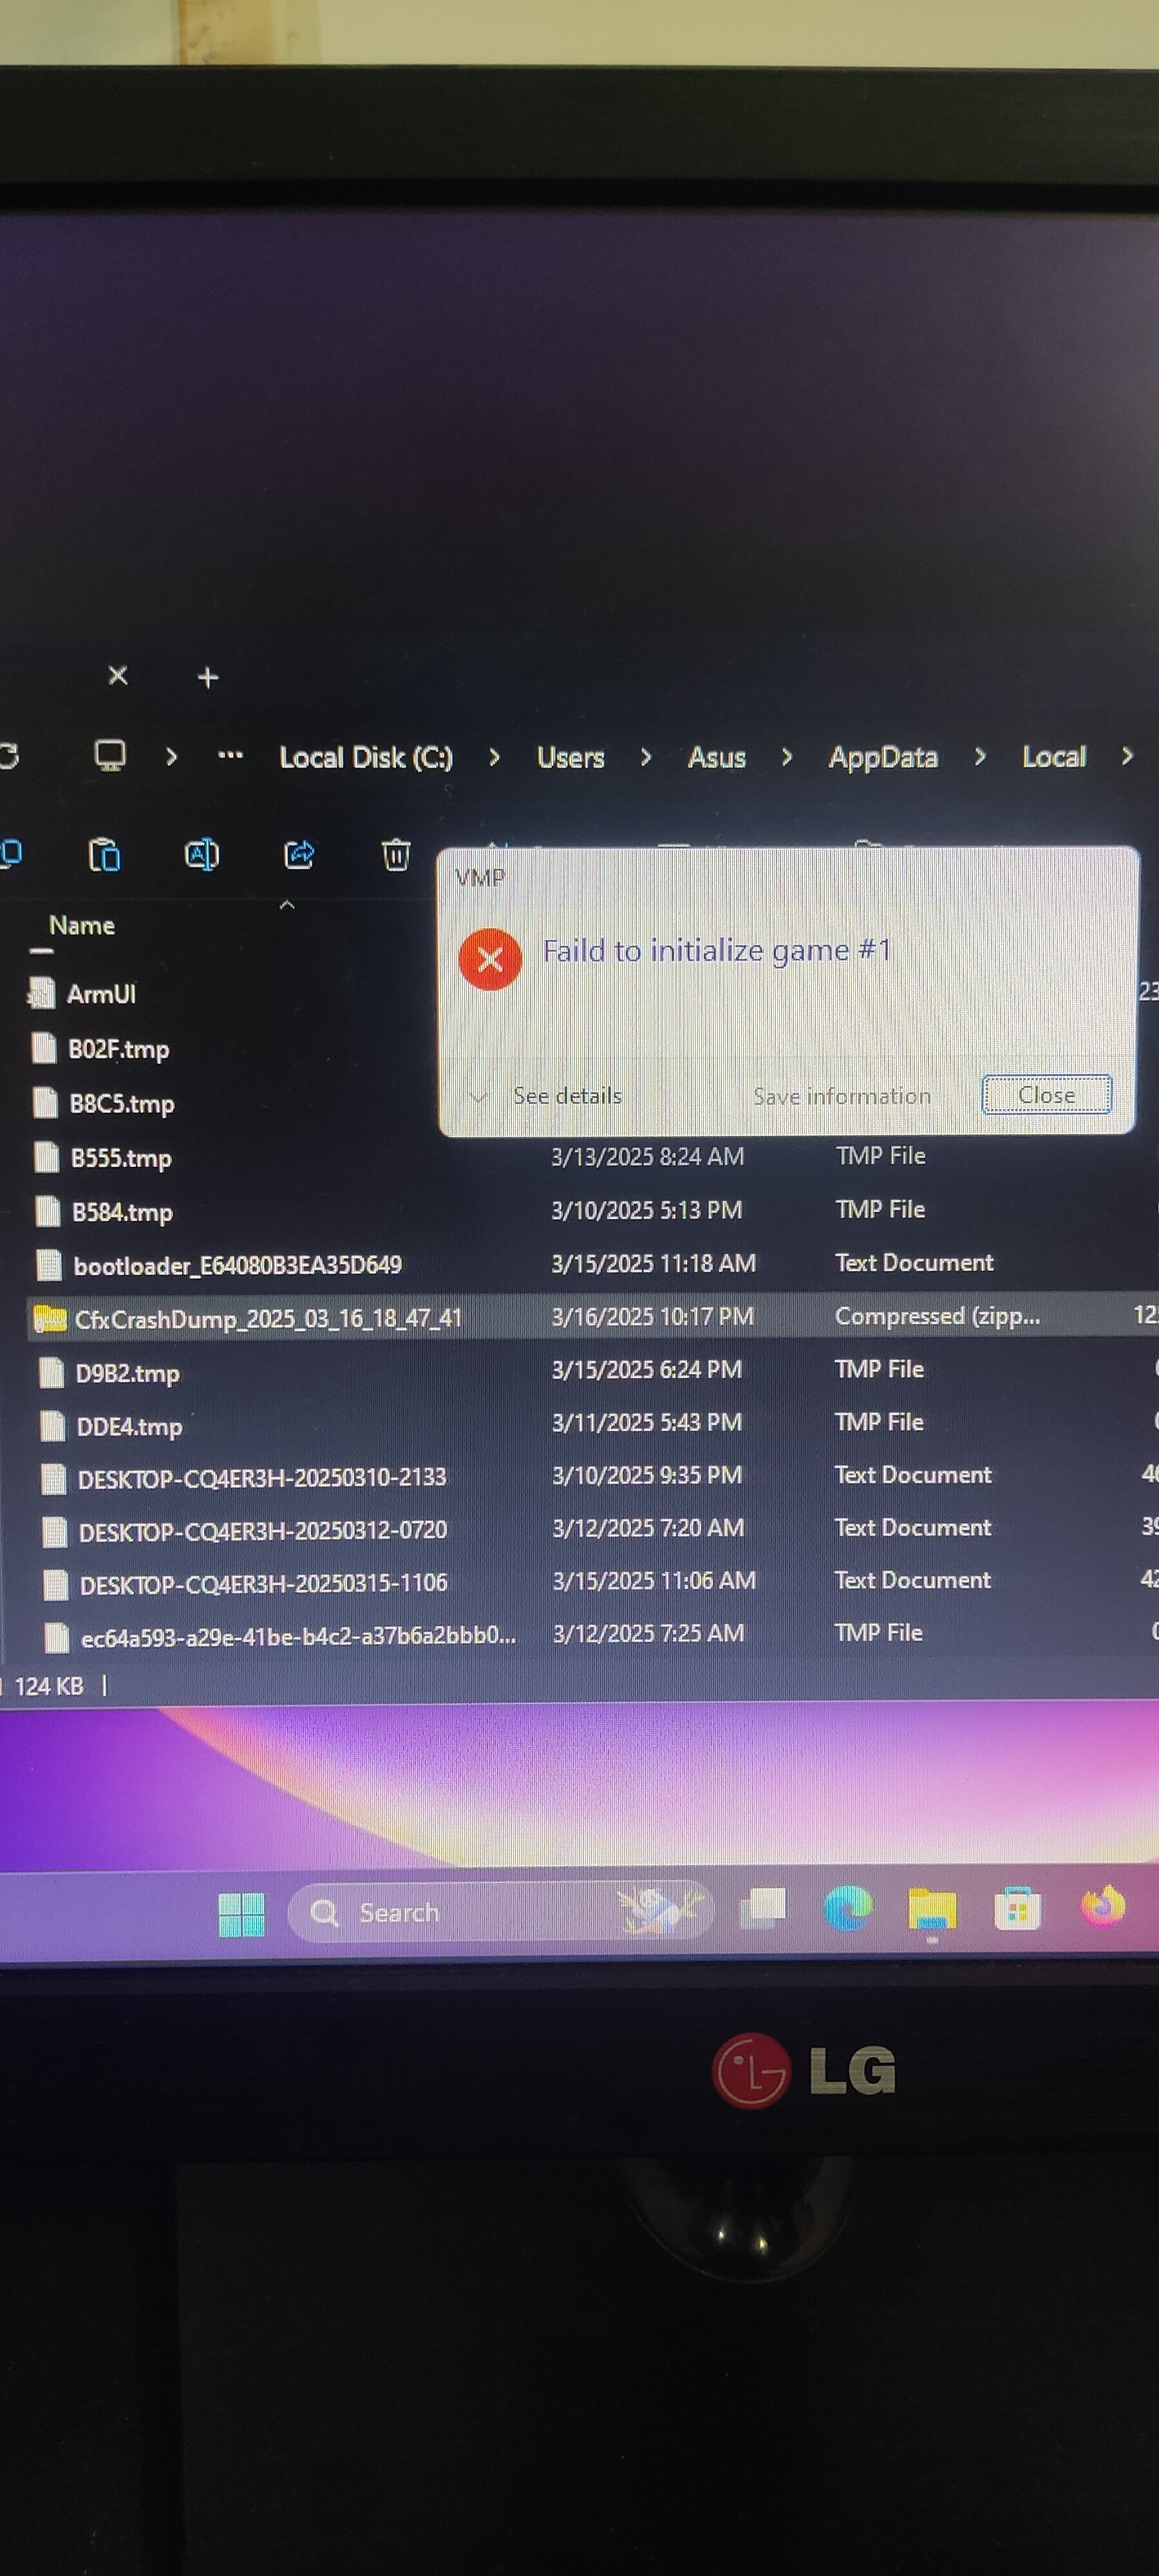This screenshot has width=1159, height=2576.
Task: Select the CfxCrashDump zip file
Action: 268,1319
